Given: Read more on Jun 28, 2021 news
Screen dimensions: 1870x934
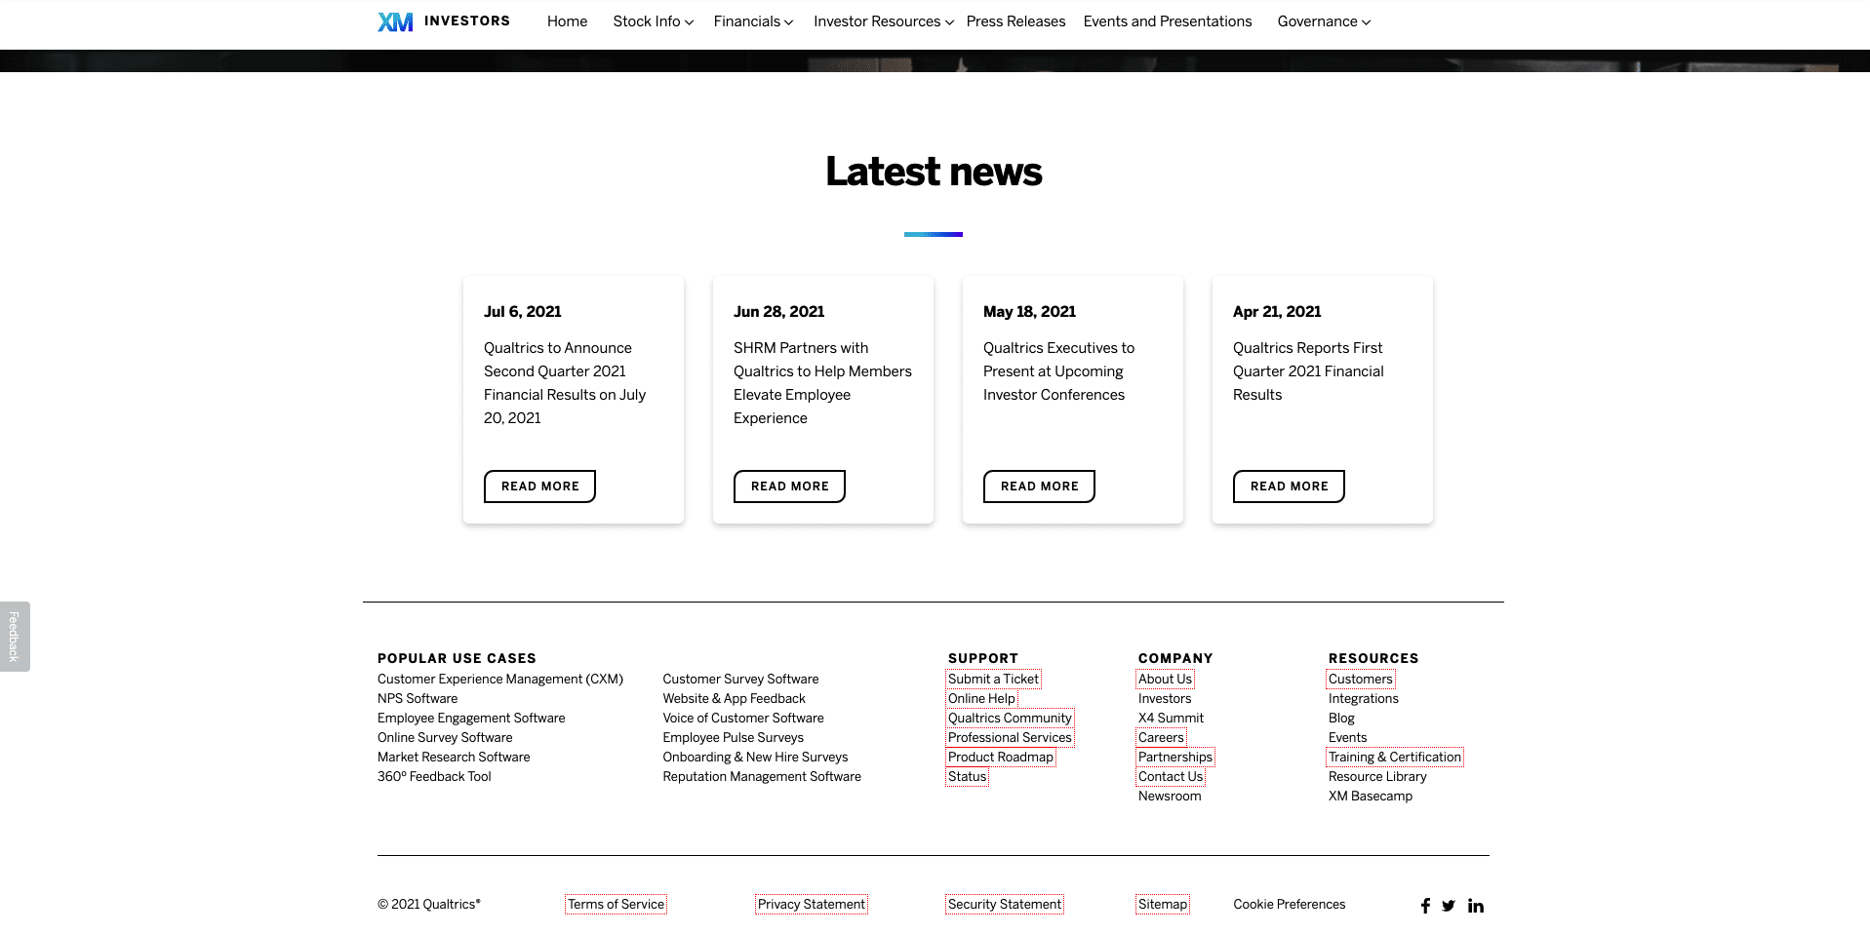Looking at the screenshot, I should pos(789,486).
